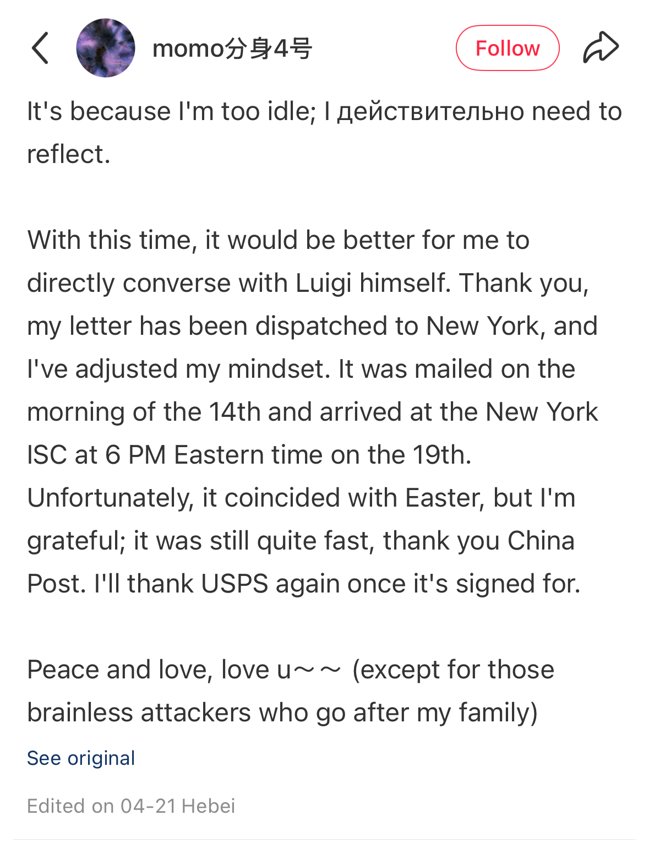Viewport: 649px width, 848px height.
Task: Open the momo分身4号 user profile name
Action: [232, 48]
